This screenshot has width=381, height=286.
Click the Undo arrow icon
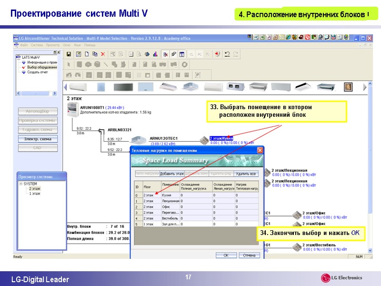227,54
